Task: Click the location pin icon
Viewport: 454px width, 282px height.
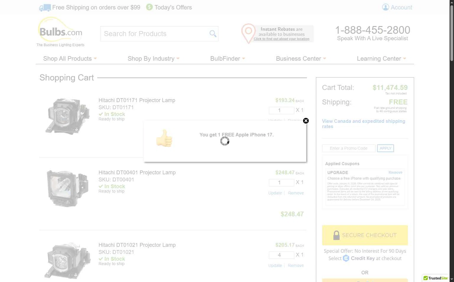Action: click(248, 33)
